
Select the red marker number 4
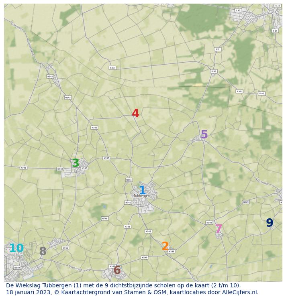pos(136,114)
